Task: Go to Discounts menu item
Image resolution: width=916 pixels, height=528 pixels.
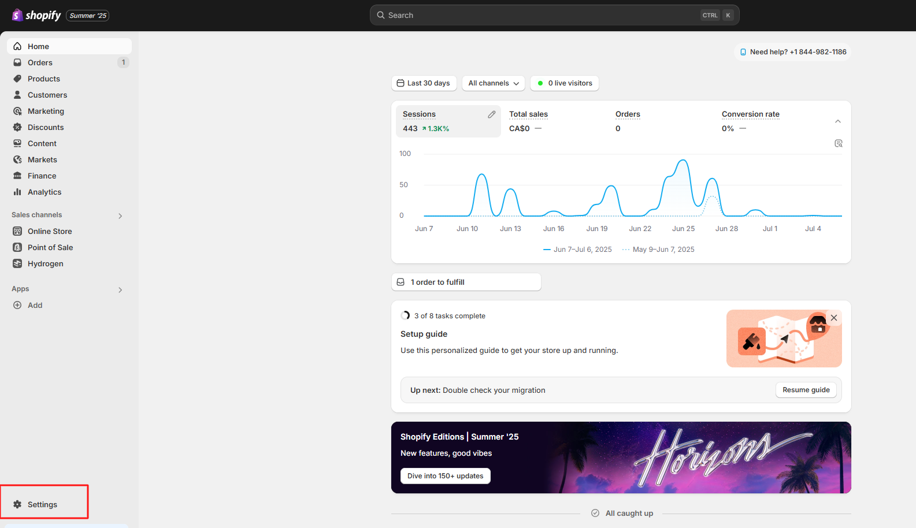Action: [x=69, y=127]
